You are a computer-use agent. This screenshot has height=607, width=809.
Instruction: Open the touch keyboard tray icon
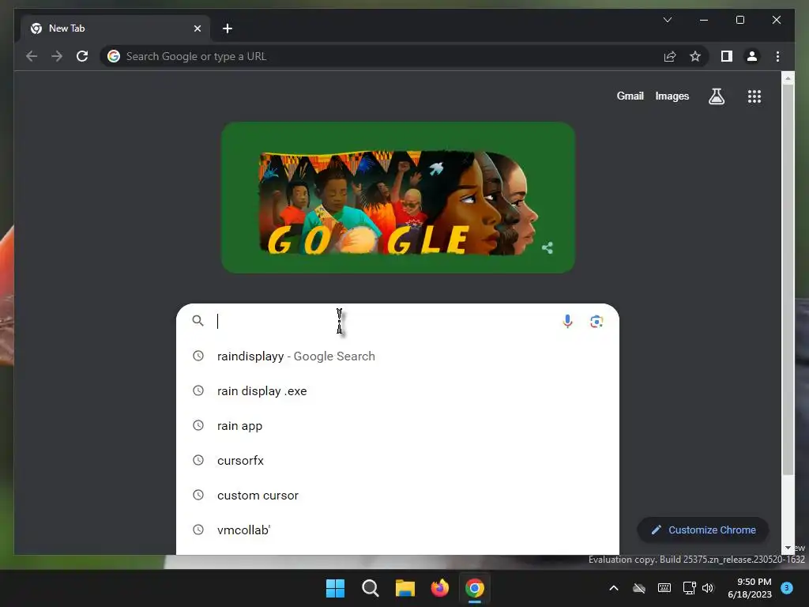(x=664, y=588)
